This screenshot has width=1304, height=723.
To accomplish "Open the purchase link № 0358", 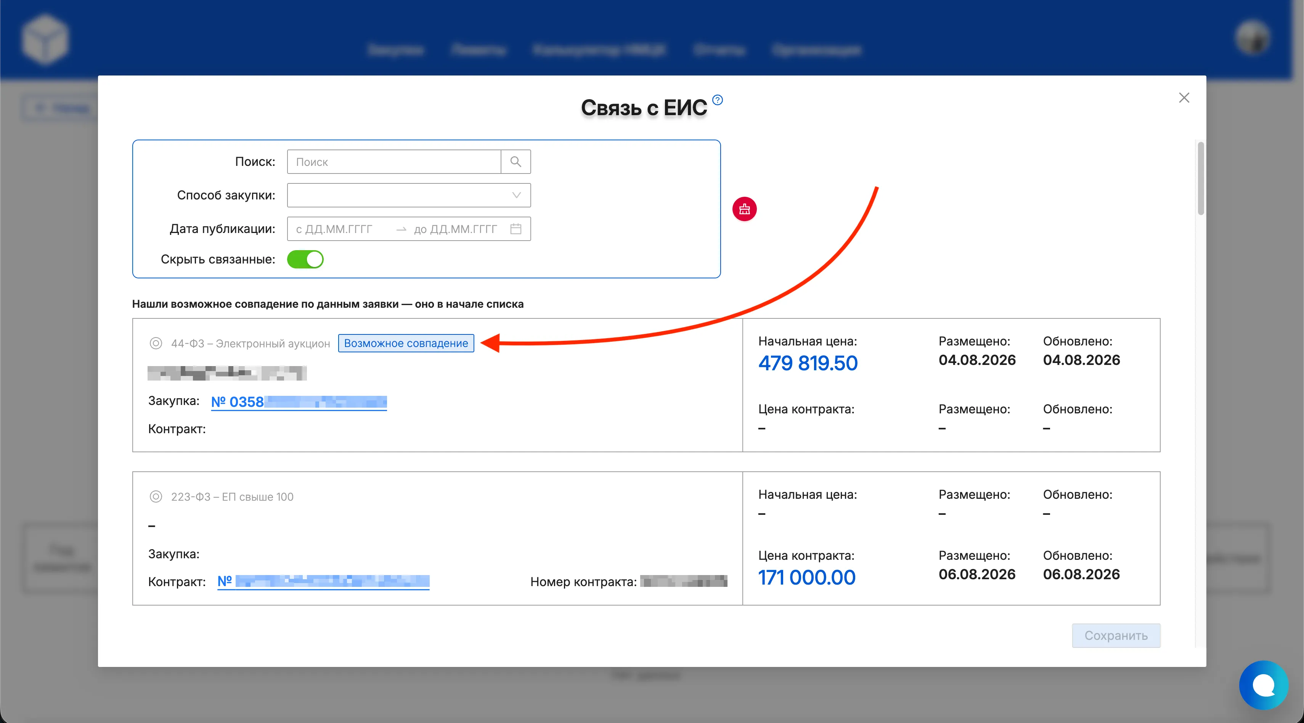I will (x=299, y=402).
